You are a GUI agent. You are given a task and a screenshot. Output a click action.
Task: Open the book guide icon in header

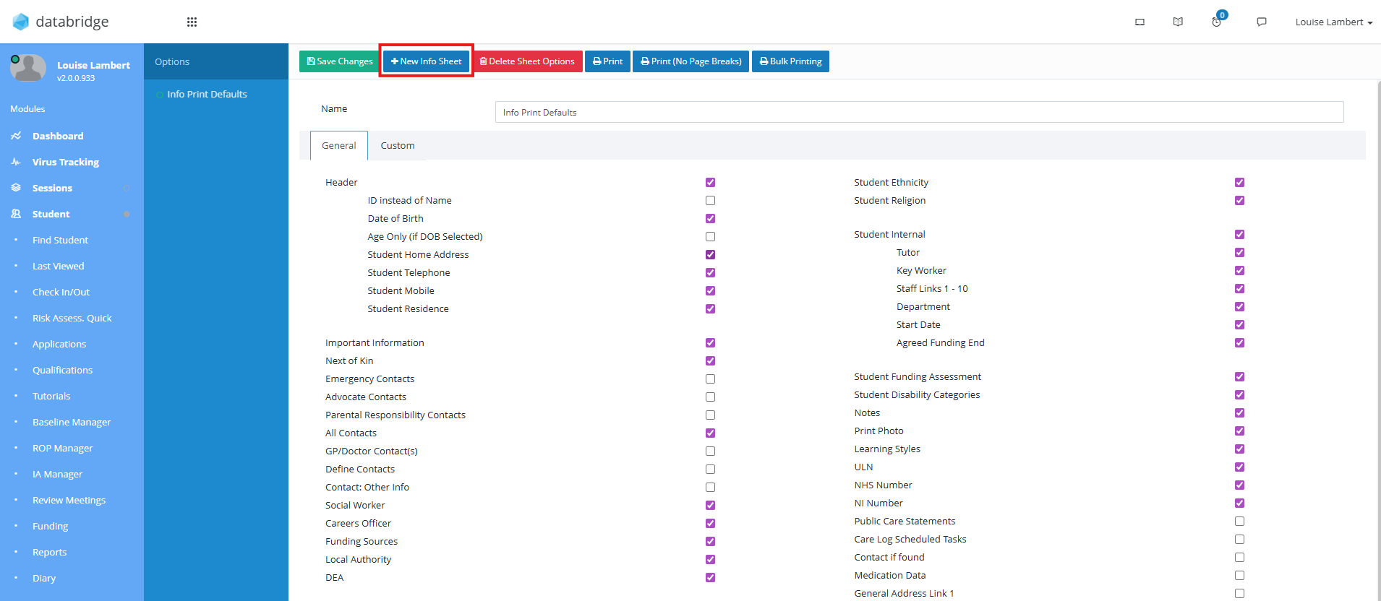tap(1178, 22)
